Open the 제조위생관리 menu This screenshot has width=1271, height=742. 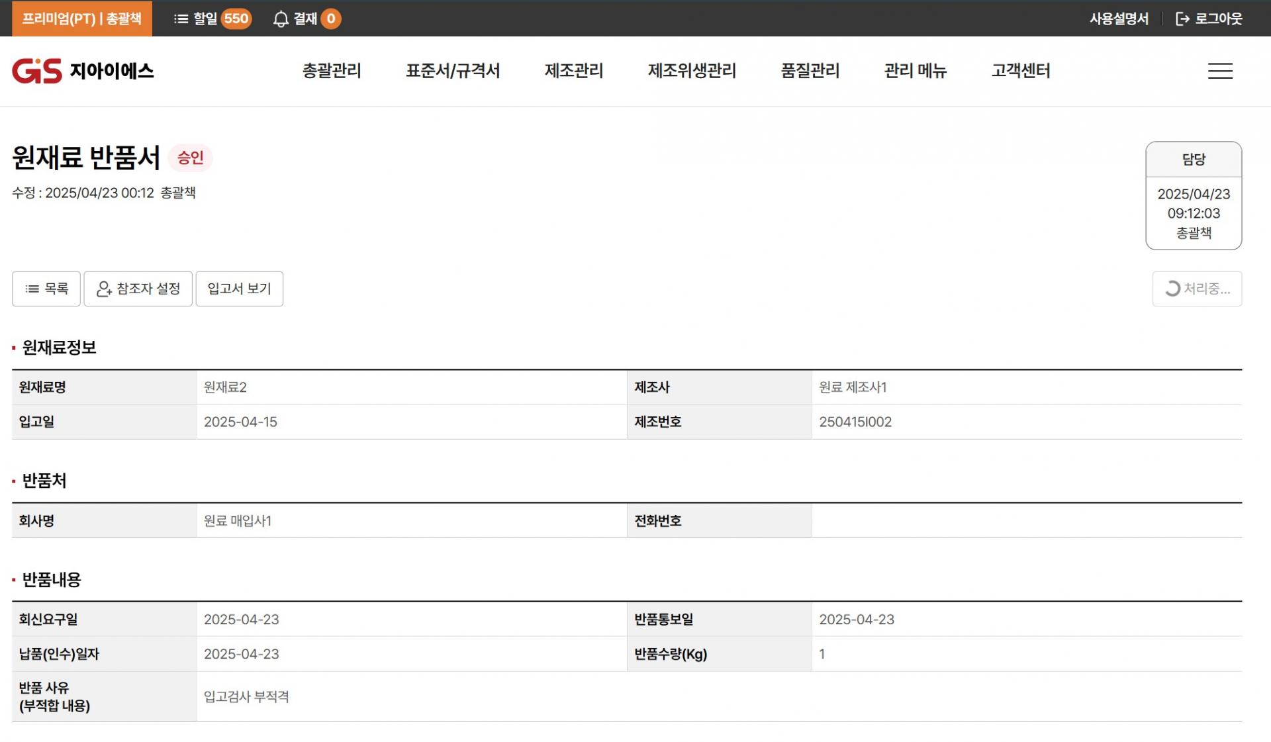pyautogui.click(x=692, y=71)
